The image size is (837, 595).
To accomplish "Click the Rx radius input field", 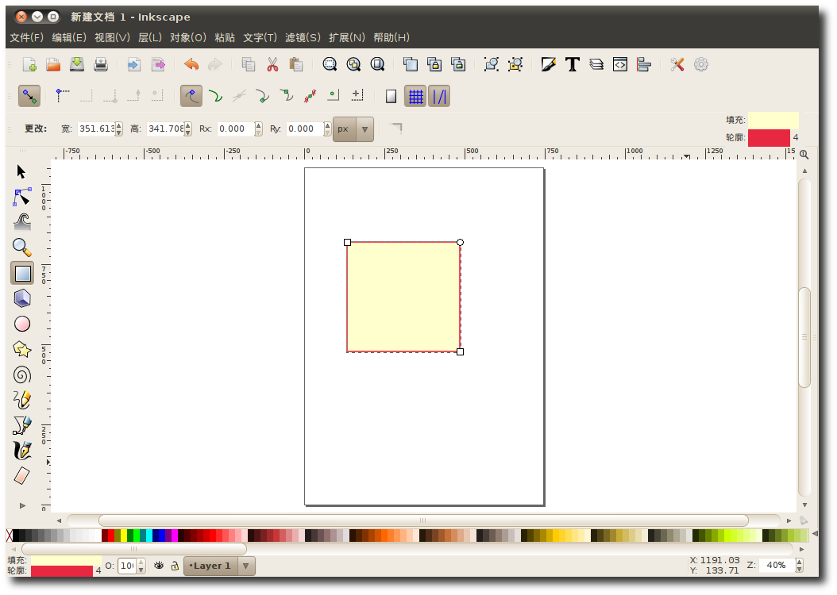I will pos(236,129).
